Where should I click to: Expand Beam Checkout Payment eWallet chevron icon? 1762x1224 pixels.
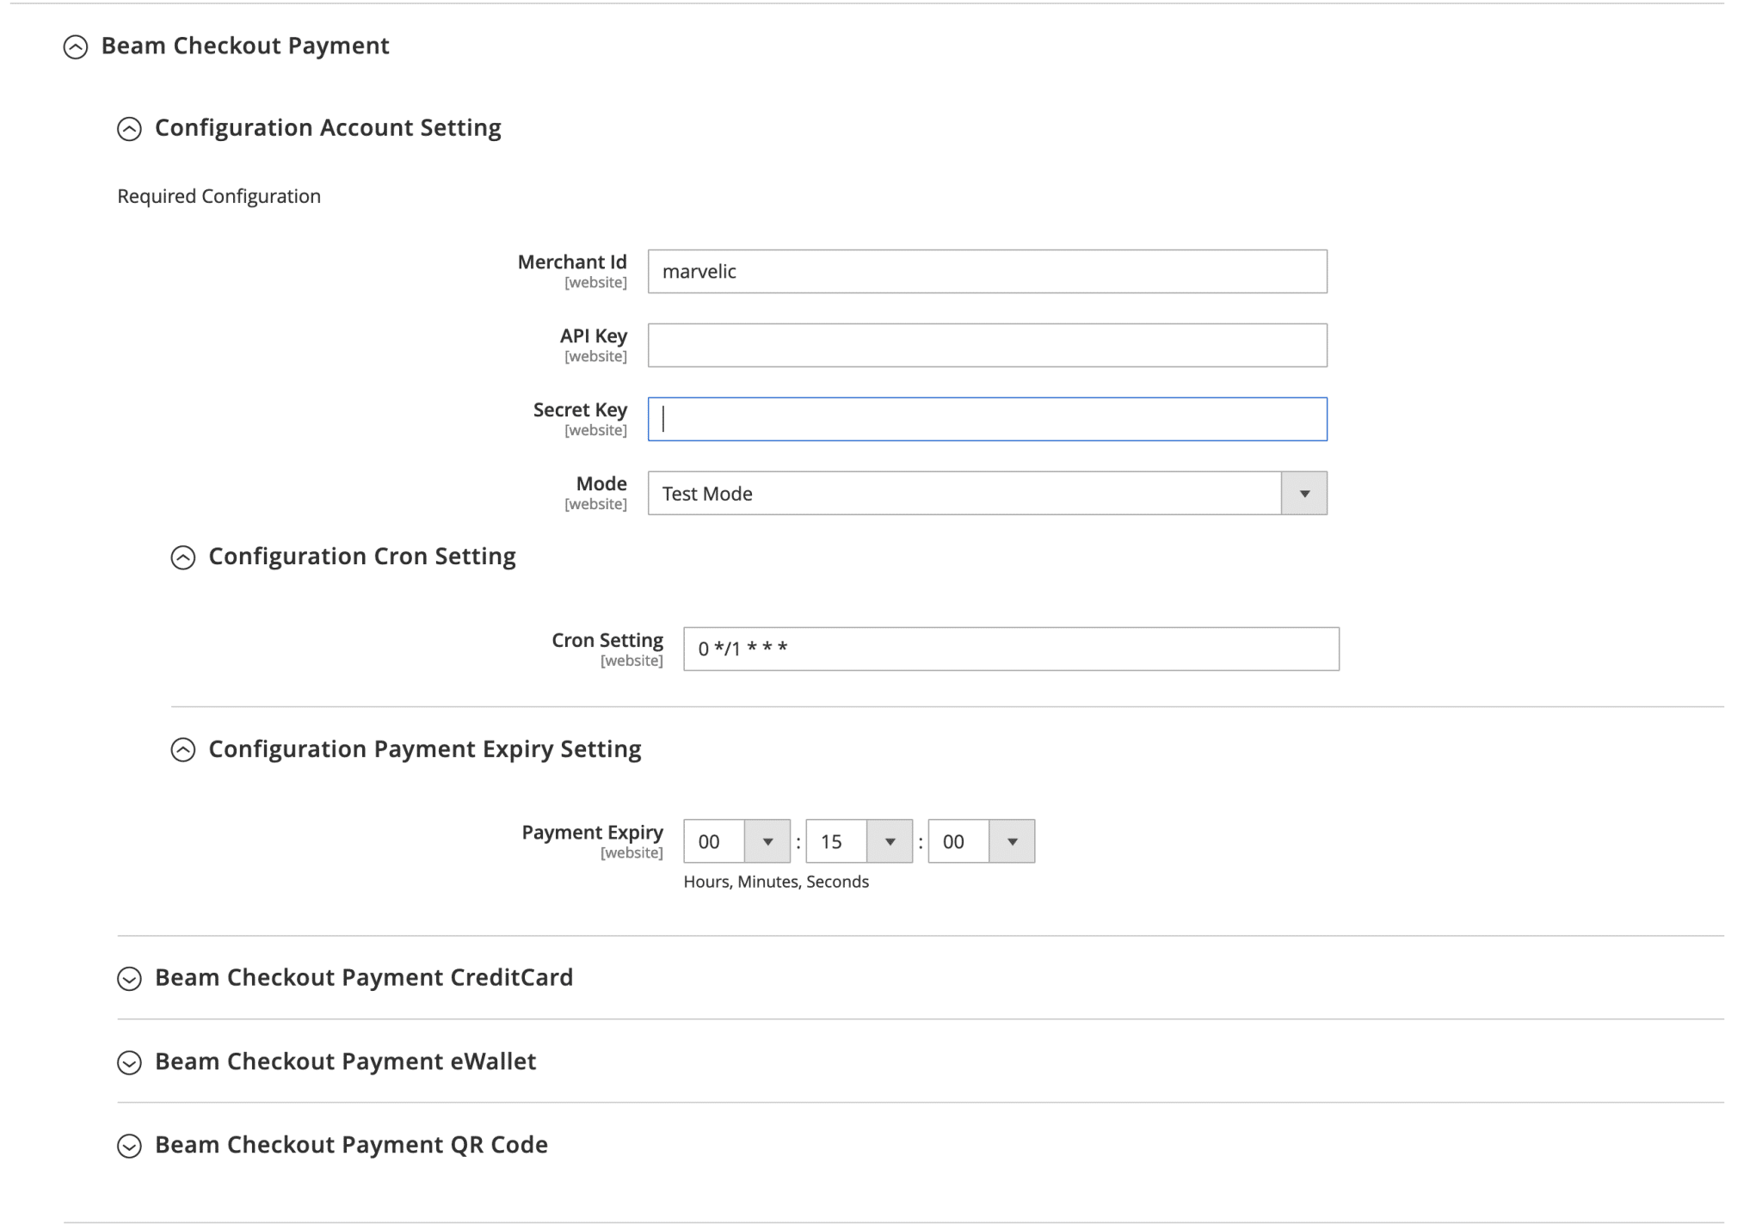coord(129,1063)
